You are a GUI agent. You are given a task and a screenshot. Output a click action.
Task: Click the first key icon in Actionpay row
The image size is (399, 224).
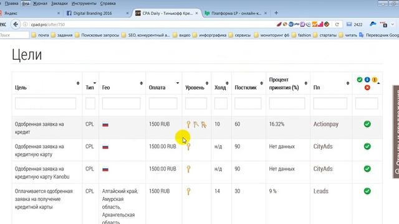point(188,124)
